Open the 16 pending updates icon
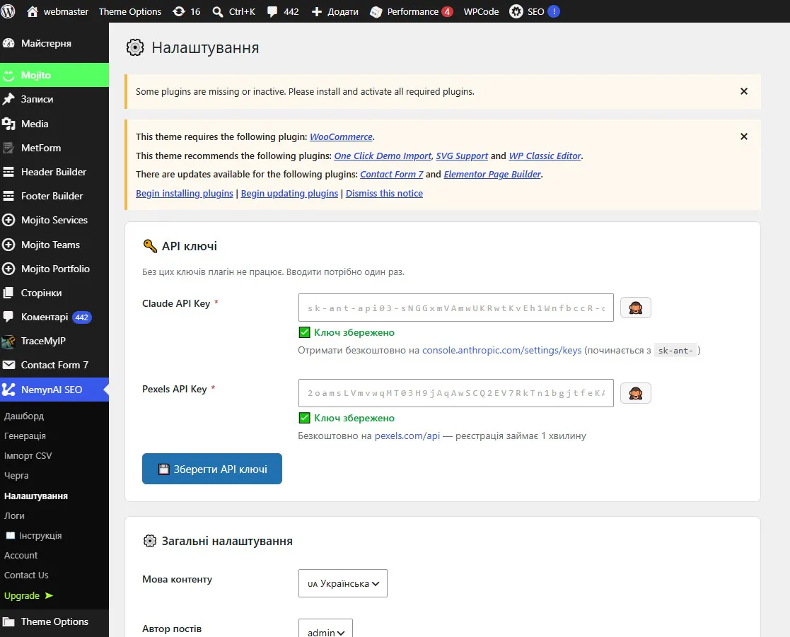The image size is (790, 637). tap(187, 11)
